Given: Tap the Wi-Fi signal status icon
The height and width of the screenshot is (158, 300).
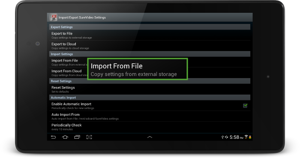Looking at the screenshot, I should (x=246, y=137).
